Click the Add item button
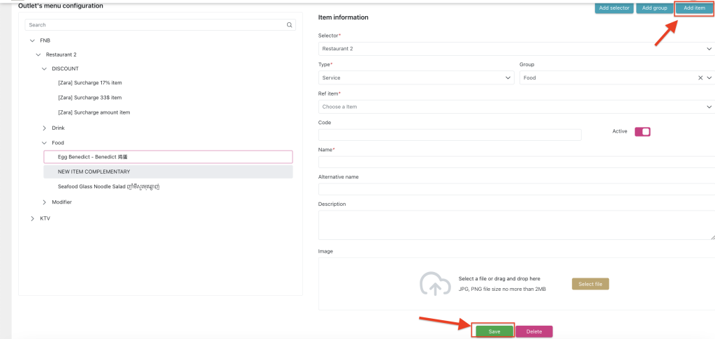Image resolution: width=715 pixels, height=339 pixels. click(694, 8)
